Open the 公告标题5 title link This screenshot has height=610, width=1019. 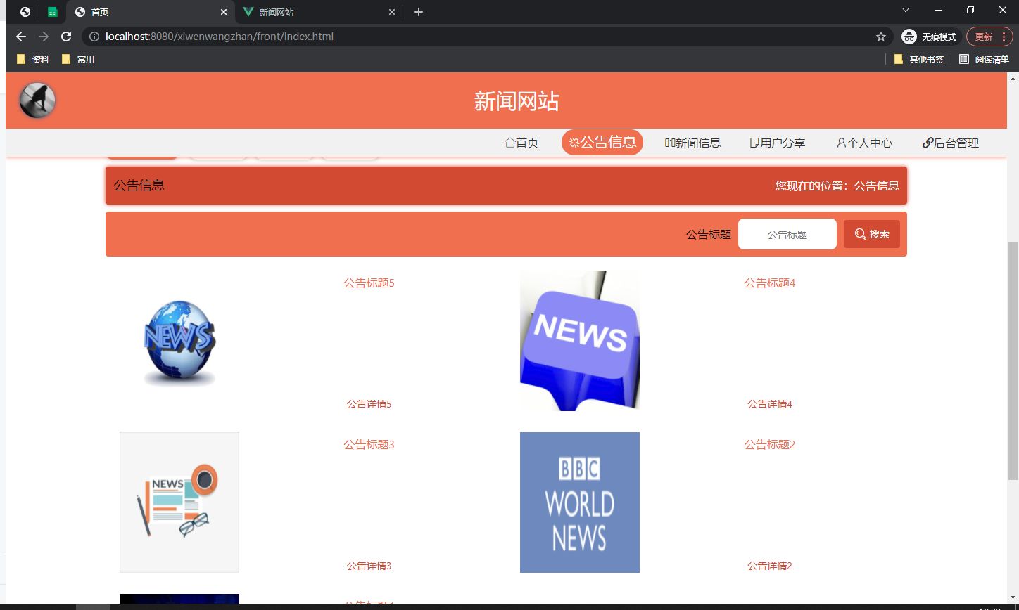(x=369, y=283)
